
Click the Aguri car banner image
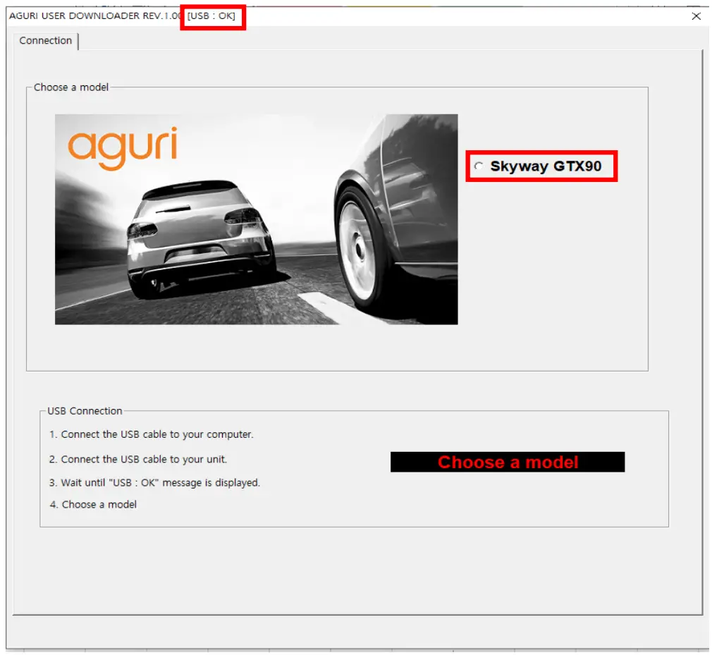pos(256,219)
